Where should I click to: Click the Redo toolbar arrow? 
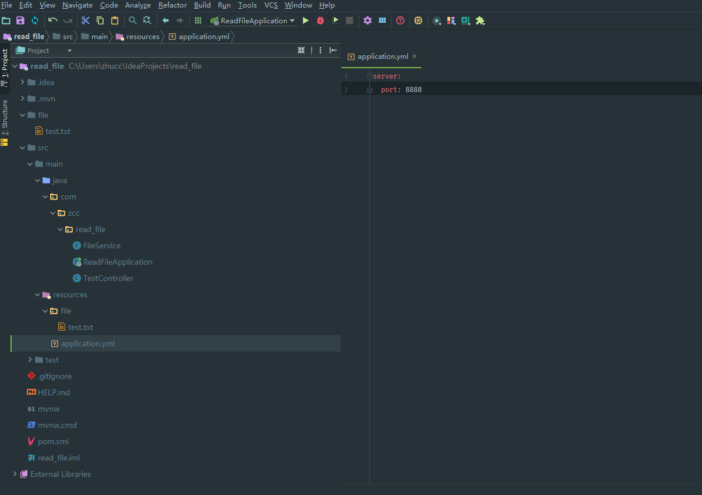pyautogui.click(x=68, y=20)
